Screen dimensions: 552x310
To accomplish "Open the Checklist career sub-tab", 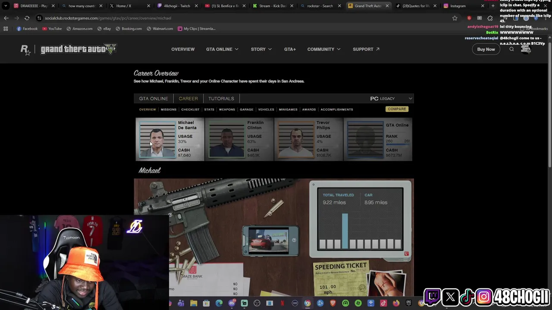I will 190,109.
